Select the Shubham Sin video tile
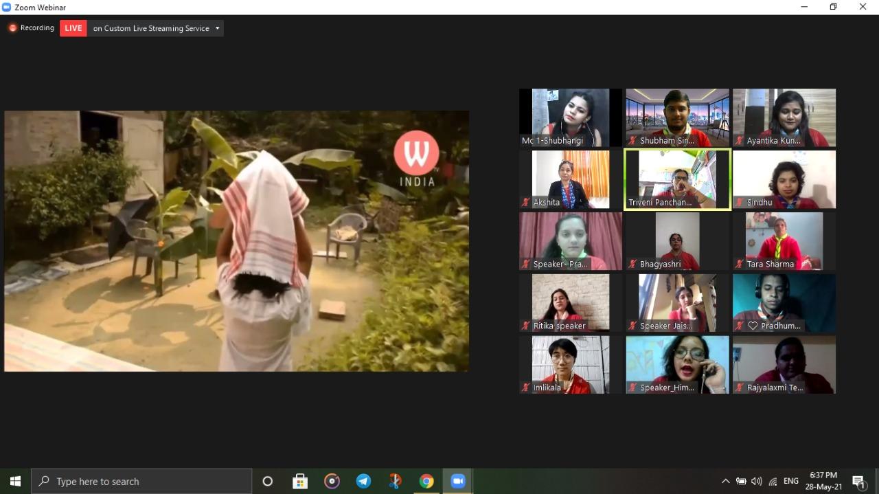The height and width of the screenshot is (494, 879). tap(677, 117)
